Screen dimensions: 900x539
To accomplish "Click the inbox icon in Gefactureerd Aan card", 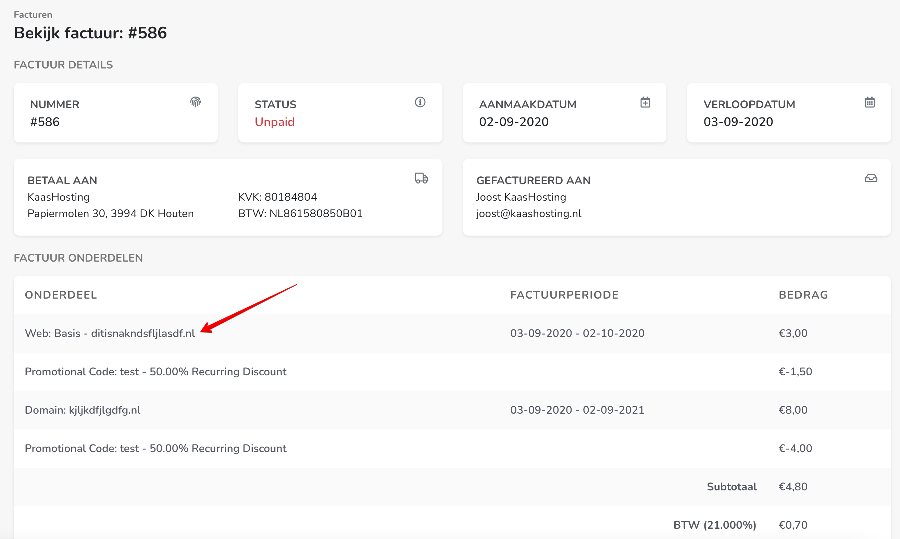I will pyautogui.click(x=871, y=178).
